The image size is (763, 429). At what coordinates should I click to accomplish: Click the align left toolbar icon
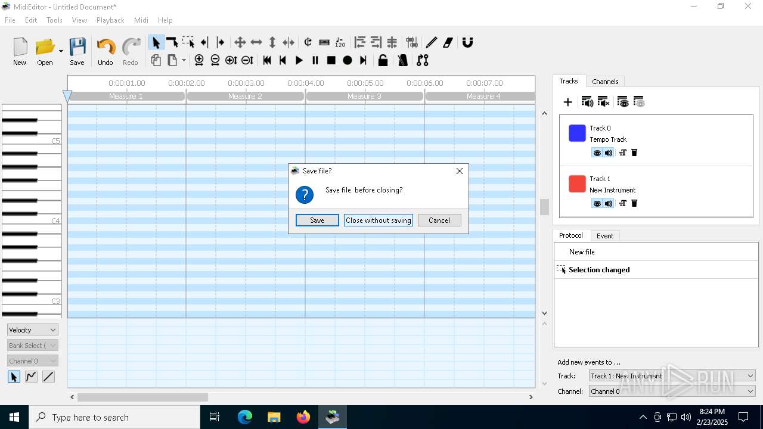[x=359, y=42]
